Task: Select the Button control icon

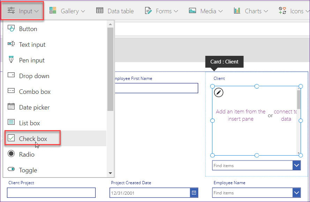Action: coord(11,29)
